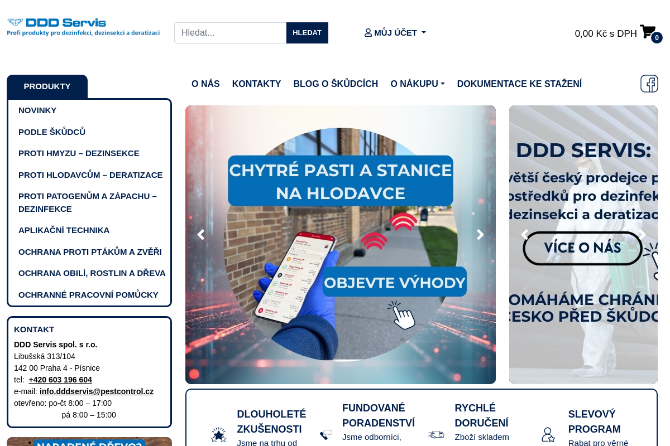Open the O NÁKUPU dropdown menu
Screen dimensions: 670x446
coord(417,84)
